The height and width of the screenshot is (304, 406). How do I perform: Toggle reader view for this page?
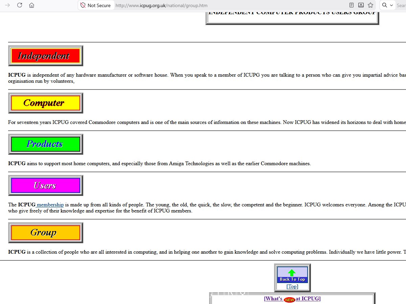point(352,5)
